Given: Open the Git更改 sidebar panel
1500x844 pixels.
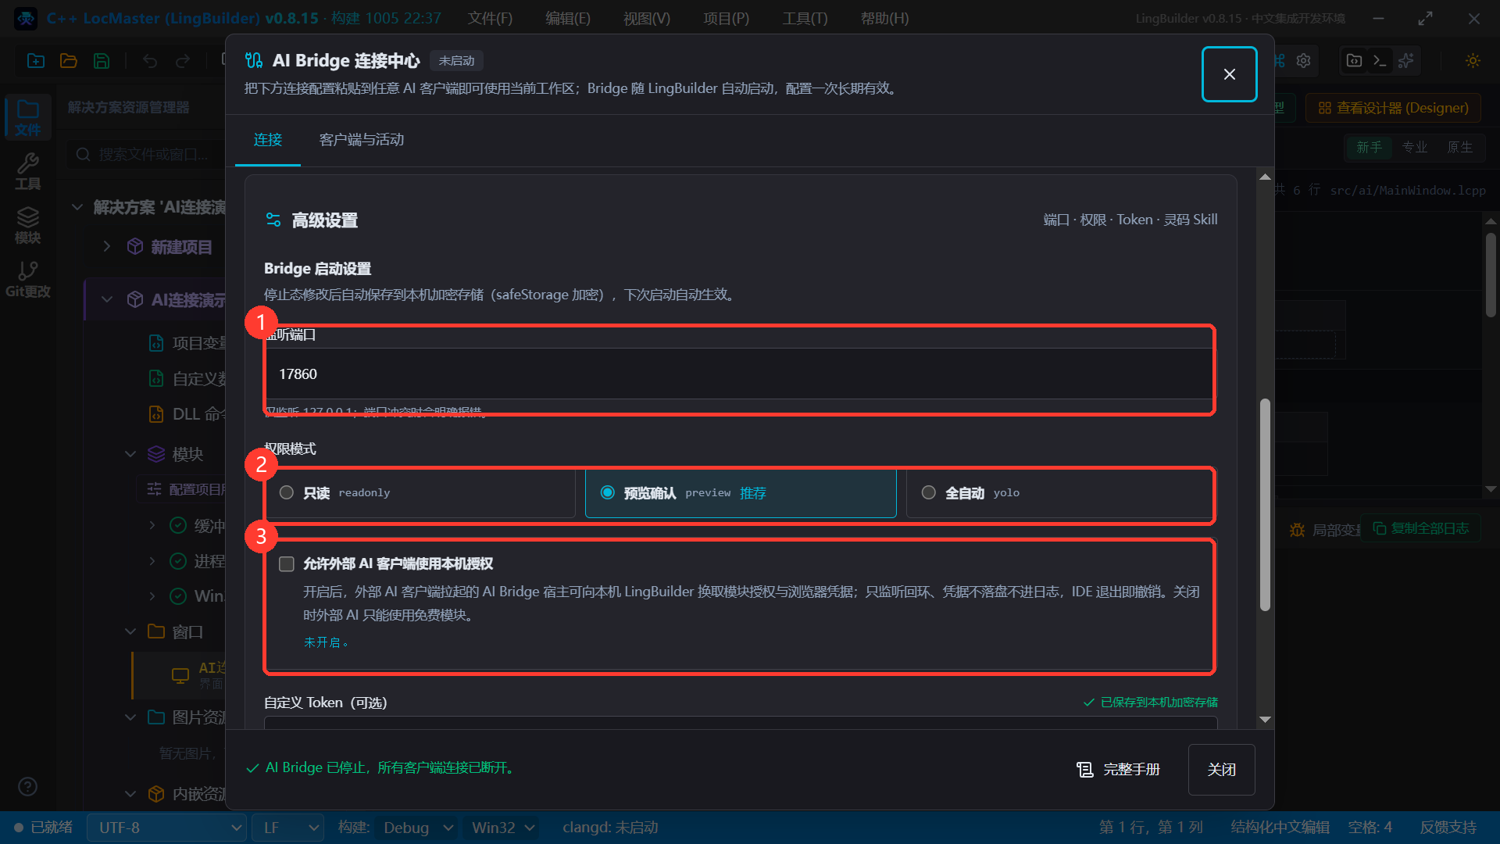Looking at the screenshot, I should 28,279.
